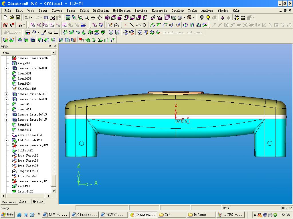Open the undo history dropdown arrow
This screenshot has height=219, width=293.
click(31, 18)
